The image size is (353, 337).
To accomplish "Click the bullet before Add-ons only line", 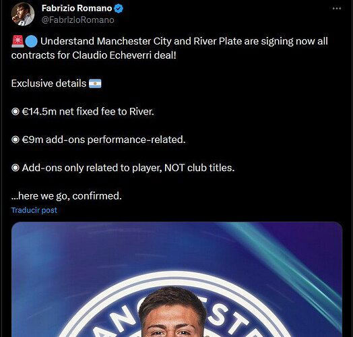I will 15,168.
